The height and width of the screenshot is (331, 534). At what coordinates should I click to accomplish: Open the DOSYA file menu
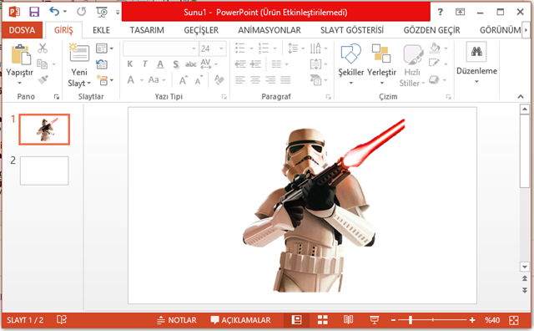tap(23, 30)
